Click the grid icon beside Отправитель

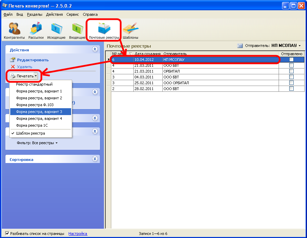[x=240, y=46]
